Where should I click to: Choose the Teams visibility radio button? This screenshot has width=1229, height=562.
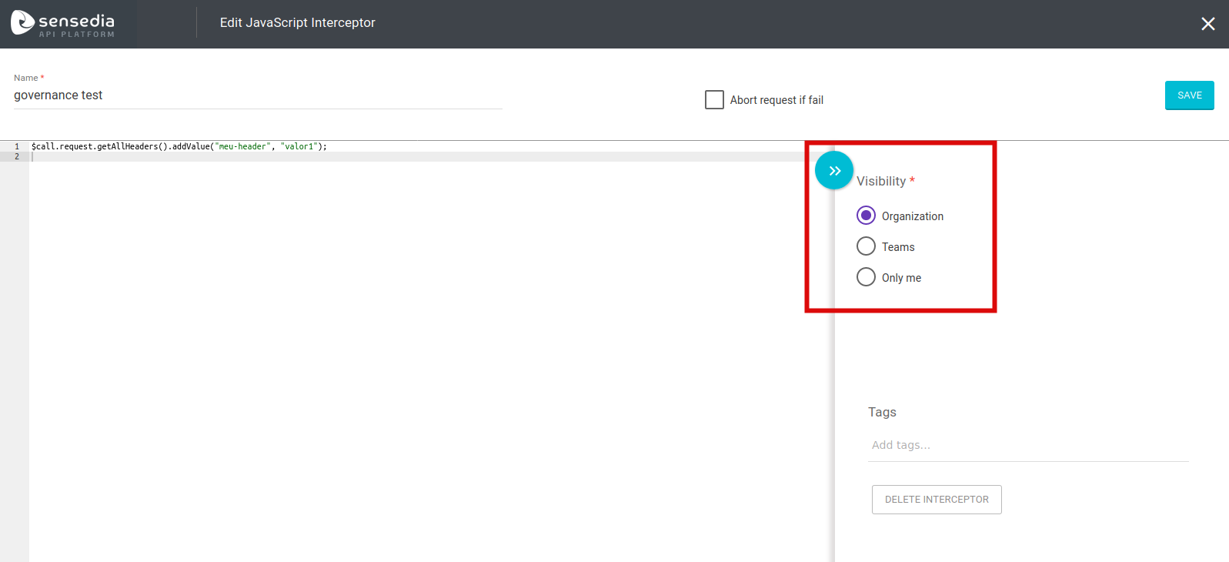(x=866, y=246)
